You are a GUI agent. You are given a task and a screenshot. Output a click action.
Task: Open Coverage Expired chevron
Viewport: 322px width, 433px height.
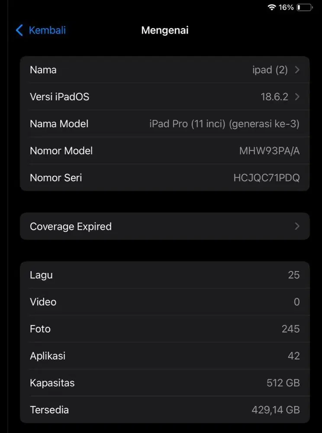click(x=297, y=226)
